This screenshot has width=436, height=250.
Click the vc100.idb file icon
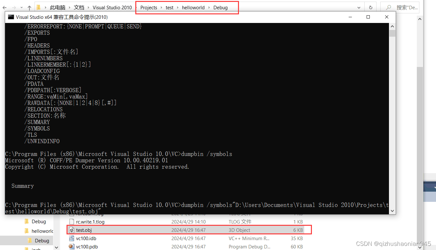click(x=72, y=238)
